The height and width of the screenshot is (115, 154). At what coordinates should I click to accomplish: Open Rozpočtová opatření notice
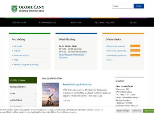click(116, 46)
